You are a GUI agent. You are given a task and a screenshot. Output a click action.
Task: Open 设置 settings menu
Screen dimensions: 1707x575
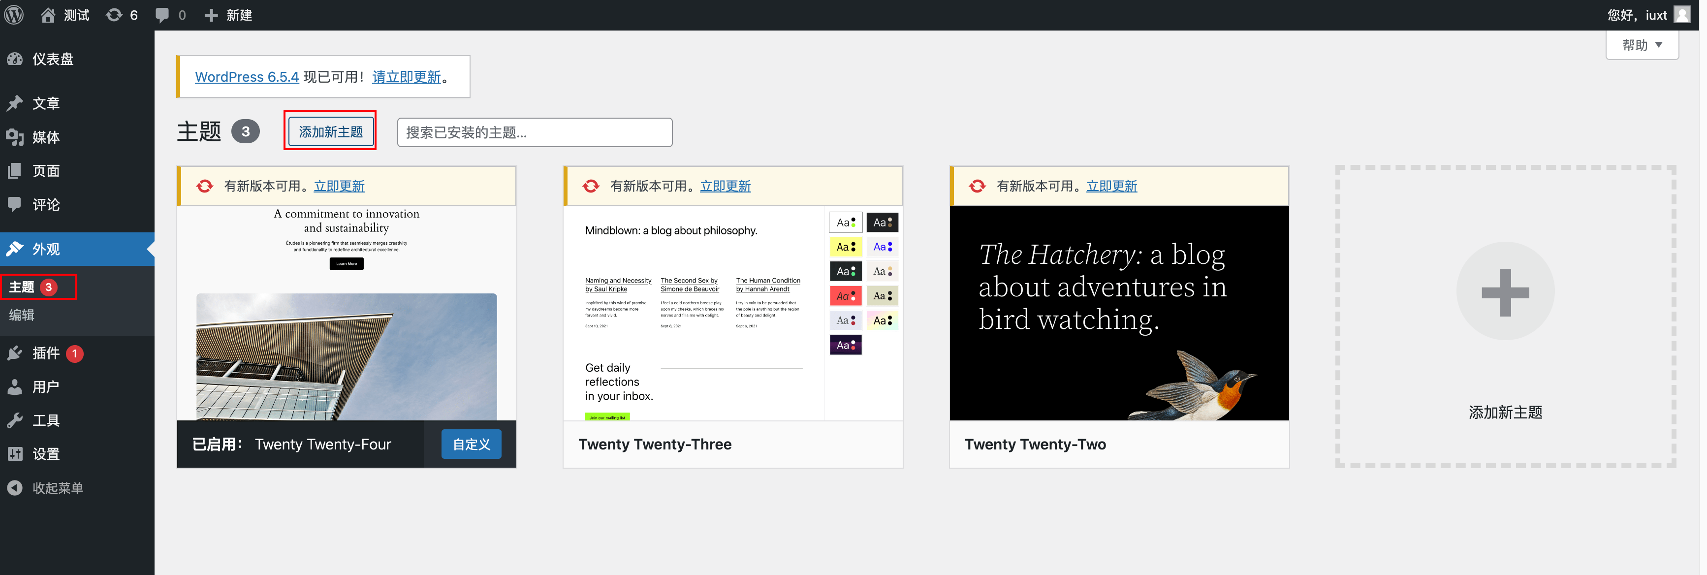77,454
